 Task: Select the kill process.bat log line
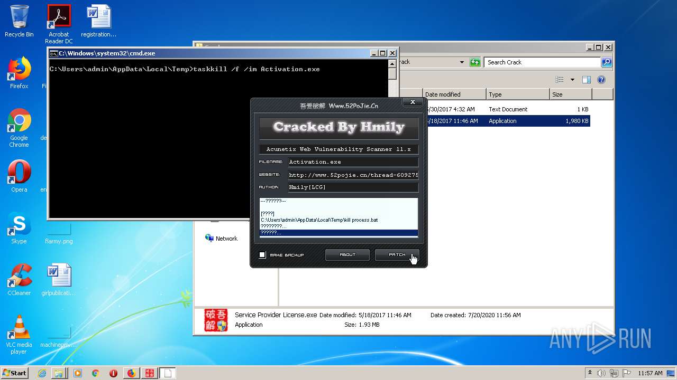point(319,220)
